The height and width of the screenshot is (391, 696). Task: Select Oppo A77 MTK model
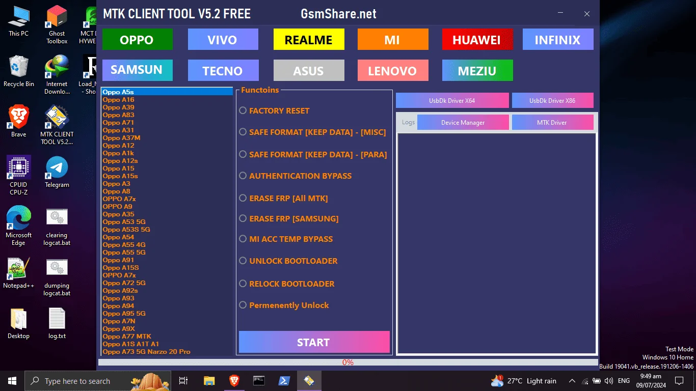(167, 336)
